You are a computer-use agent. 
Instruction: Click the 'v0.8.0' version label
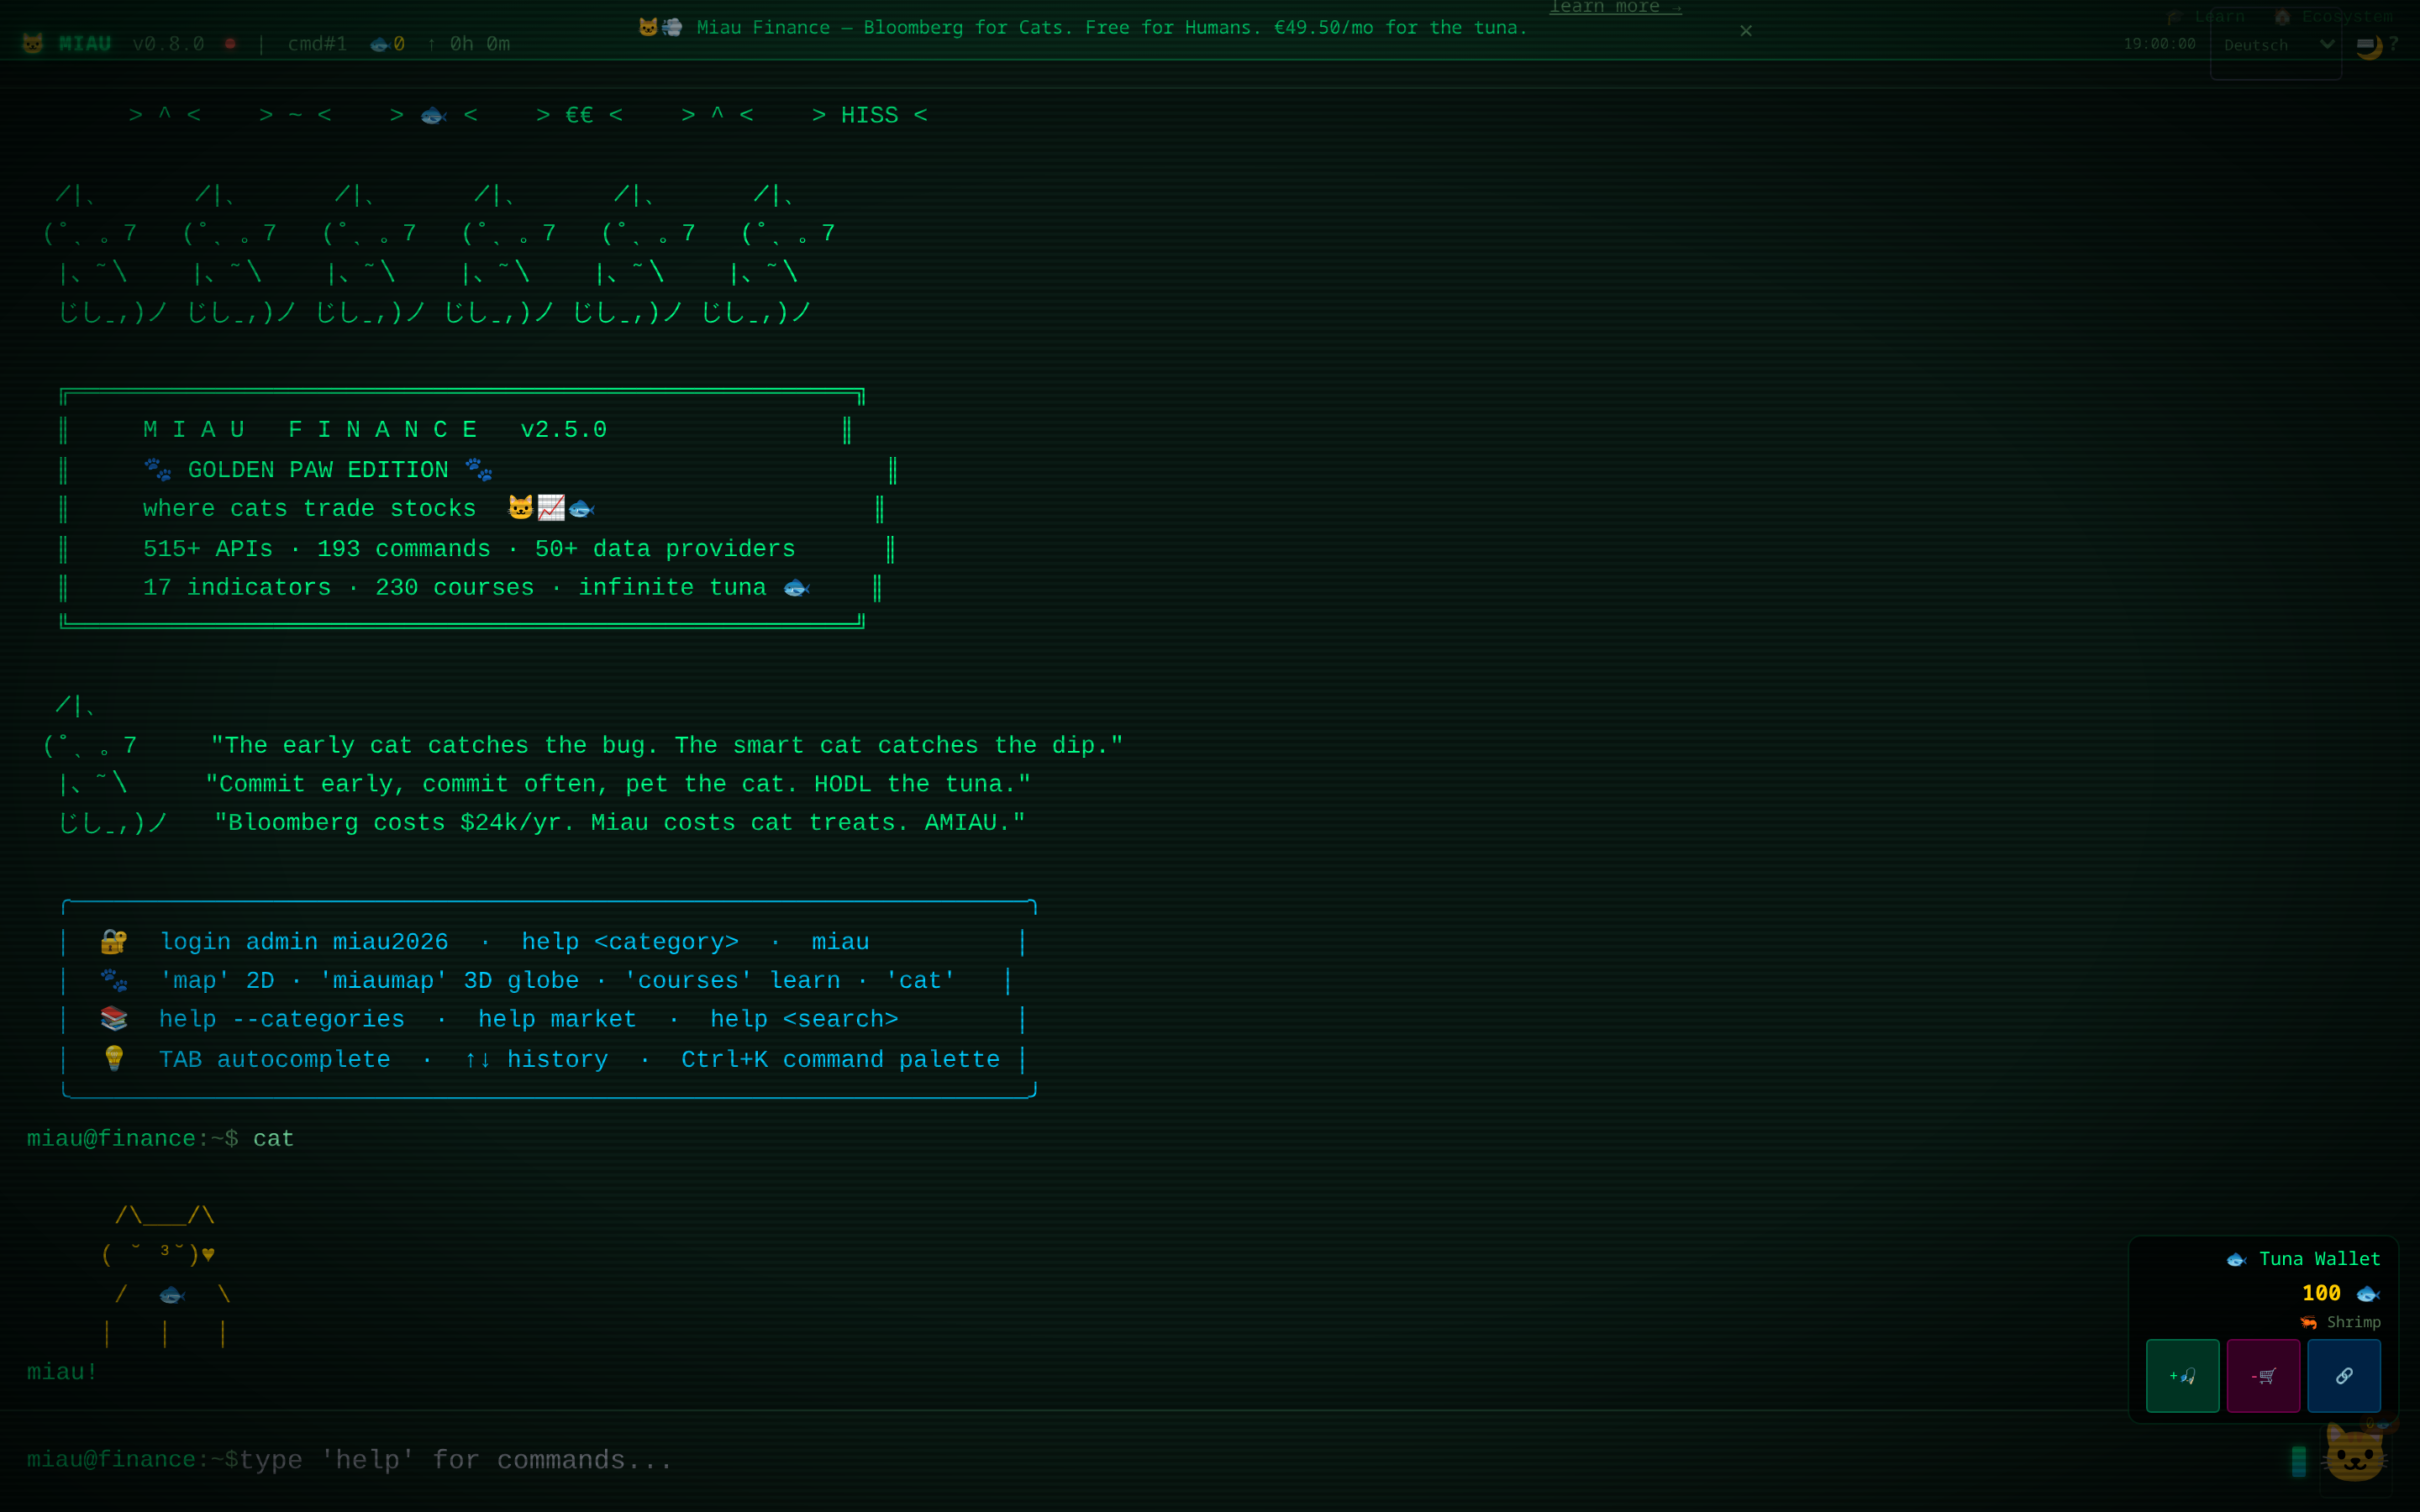(x=168, y=44)
